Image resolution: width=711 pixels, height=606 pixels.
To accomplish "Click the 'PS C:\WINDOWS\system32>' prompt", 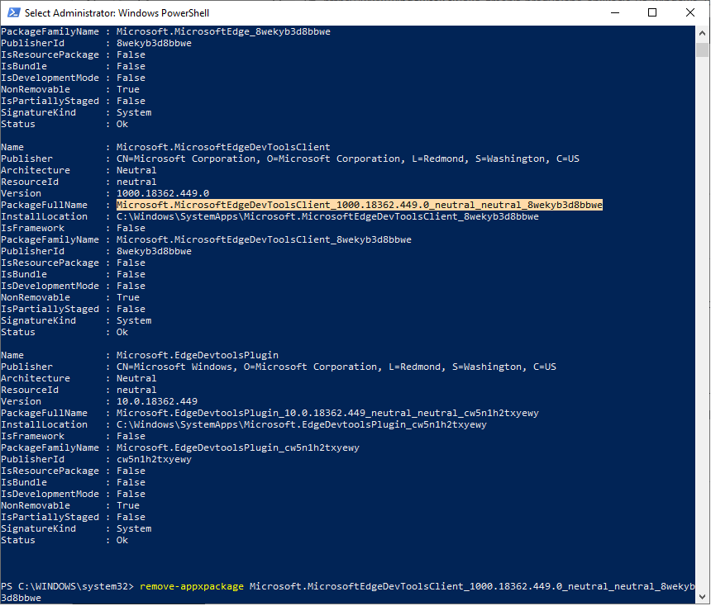I will tap(67, 586).
